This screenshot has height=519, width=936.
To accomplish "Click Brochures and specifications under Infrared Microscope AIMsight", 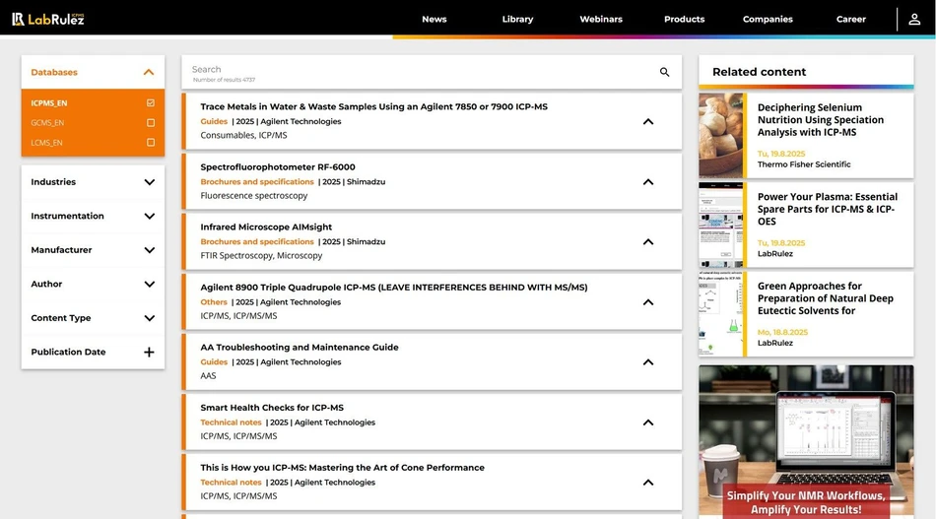I will (257, 242).
